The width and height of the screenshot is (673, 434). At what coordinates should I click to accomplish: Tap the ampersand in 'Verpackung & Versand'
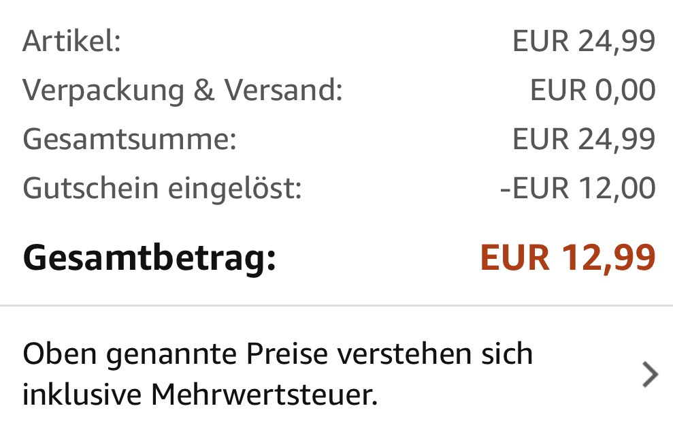coord(204,90)
